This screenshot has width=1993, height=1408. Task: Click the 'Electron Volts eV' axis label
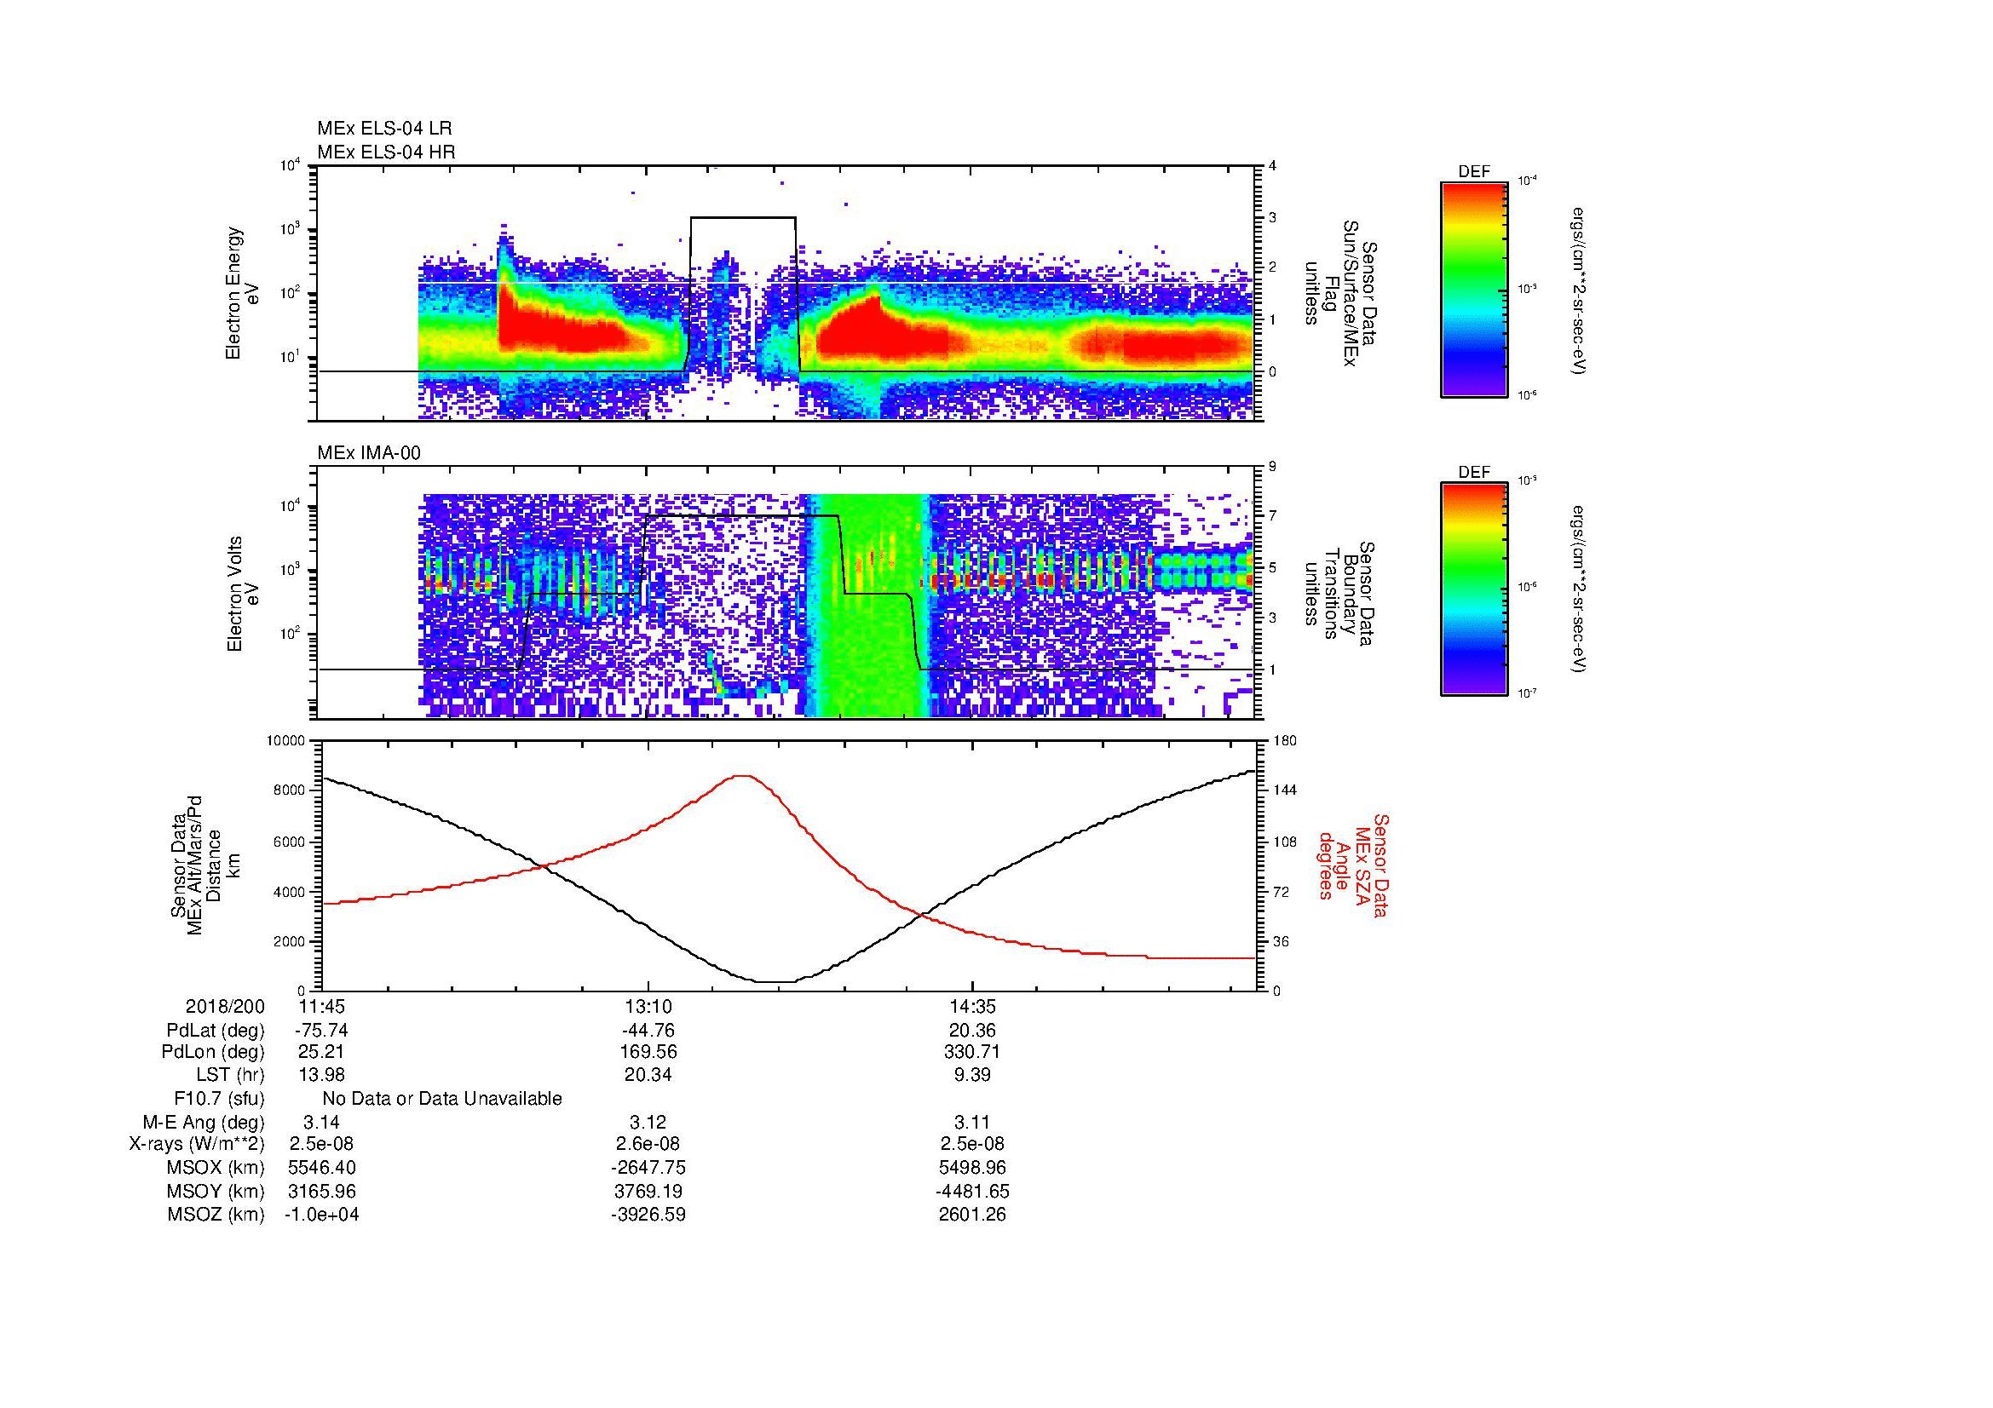click(242, 594)
